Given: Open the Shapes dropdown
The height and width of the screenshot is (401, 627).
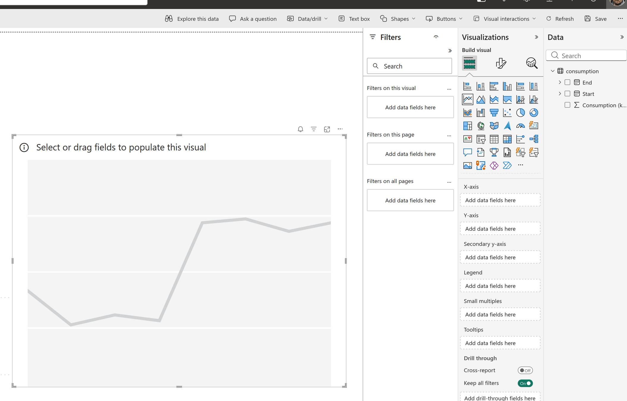Looking at the screenshot, I should [x=398, y=19].
